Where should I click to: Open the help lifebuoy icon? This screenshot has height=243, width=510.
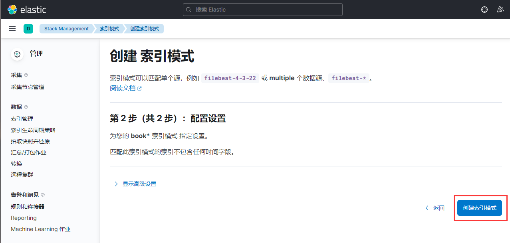[x=484, y=10]
